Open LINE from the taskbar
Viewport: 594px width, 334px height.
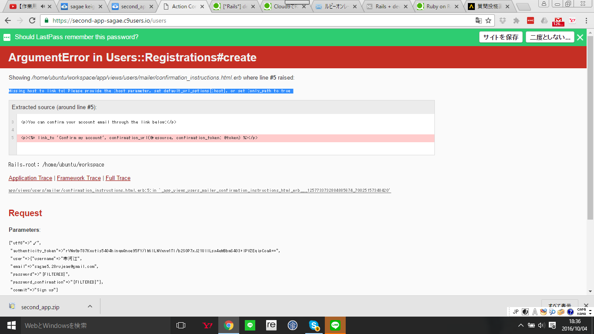pos(335,325)
